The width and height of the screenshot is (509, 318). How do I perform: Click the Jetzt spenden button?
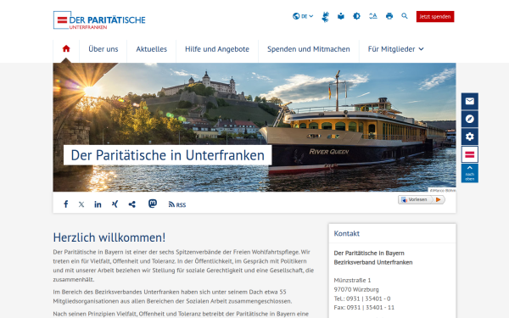point(435,17)
